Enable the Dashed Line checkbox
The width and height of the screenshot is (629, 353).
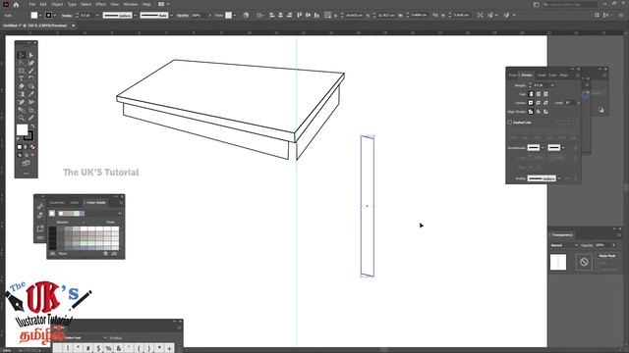pyautogui.click(x=510, y=123)
